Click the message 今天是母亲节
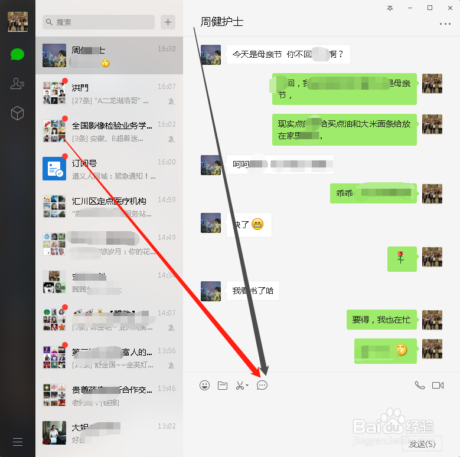The image size is (460, 457). [288, 54]
